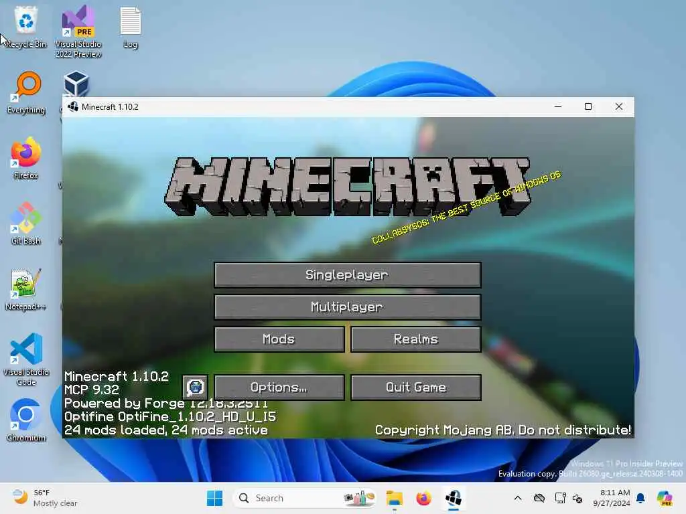
Task: Close the Minecraft 1.10.2 window
Action: (x=618, y=106)
